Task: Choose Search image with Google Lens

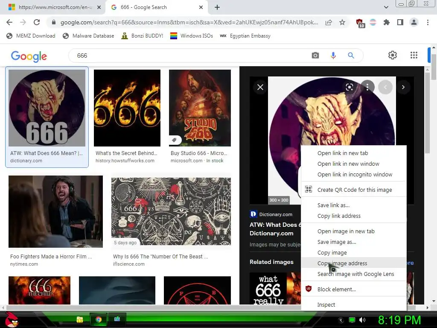Action: [x=354, y=274]
